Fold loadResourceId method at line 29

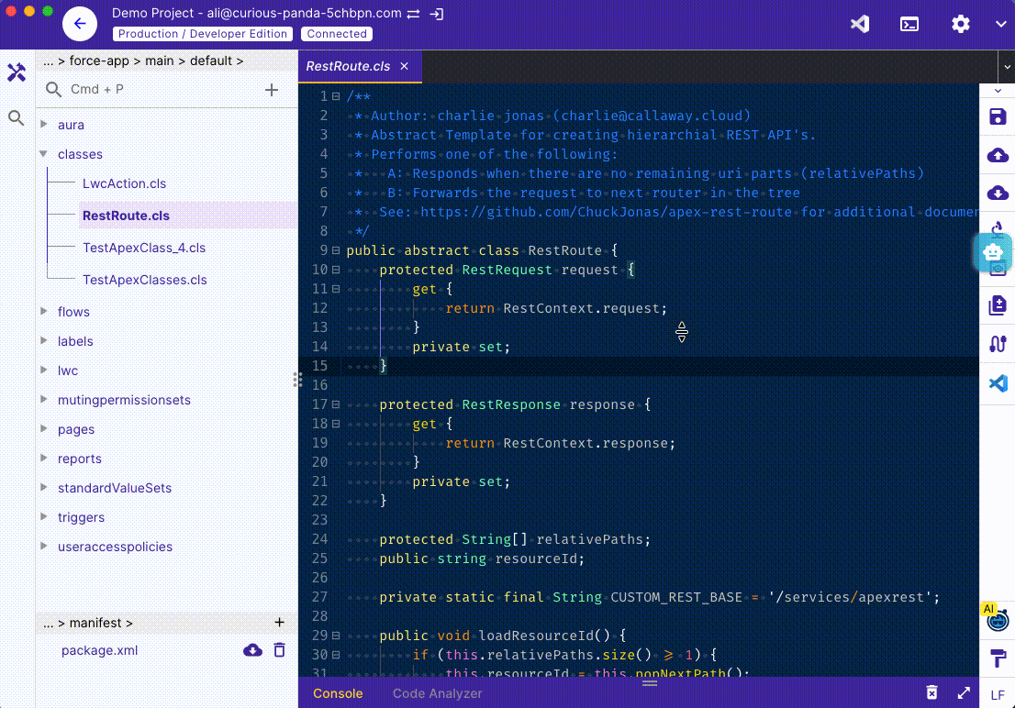[336, 636]
